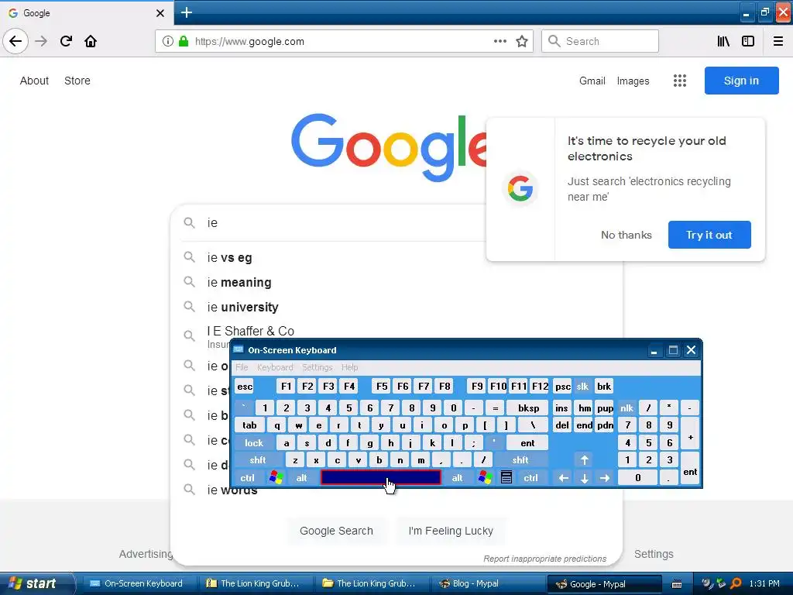
Task: Open On-Screen Keyboard Help menu
Action: [x=349, y=367]
